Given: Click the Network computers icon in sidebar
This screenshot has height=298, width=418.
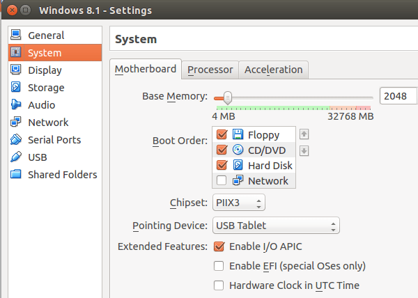Looking at the screenshot, I should (16, 122).
